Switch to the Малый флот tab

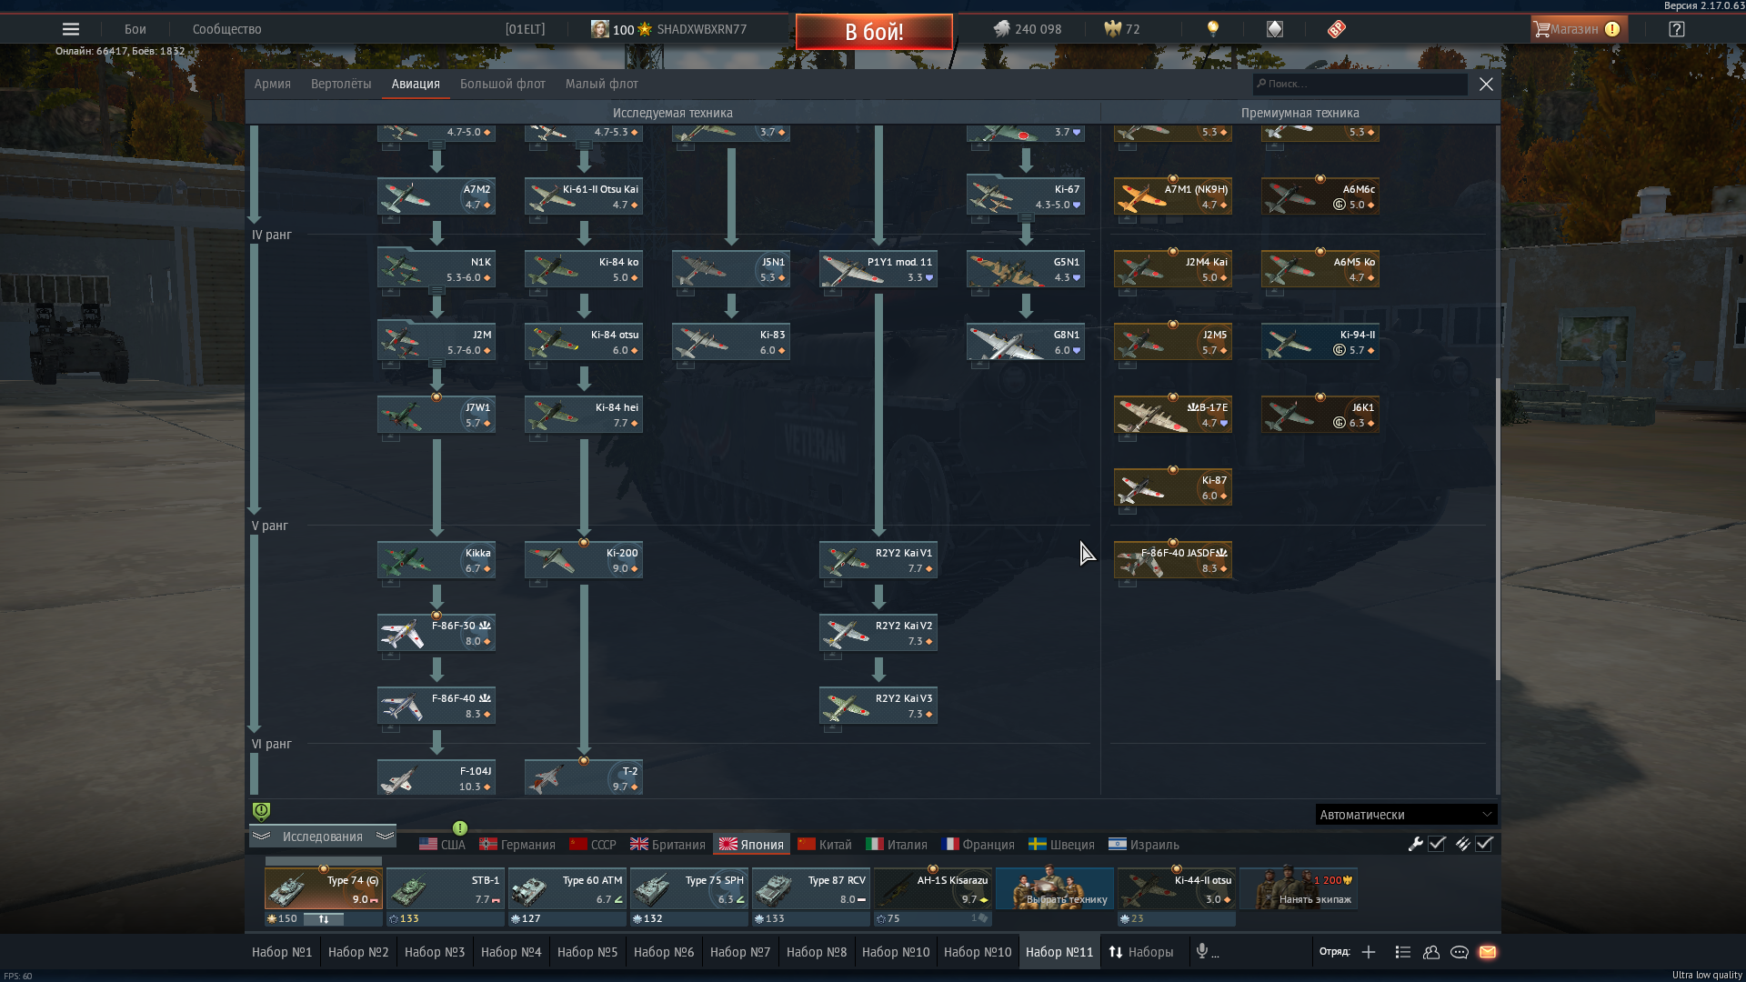[602, 84]
